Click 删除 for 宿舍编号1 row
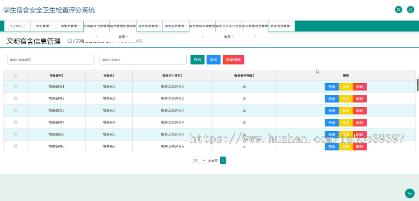The image size is (419, 201). pos(360,87)
